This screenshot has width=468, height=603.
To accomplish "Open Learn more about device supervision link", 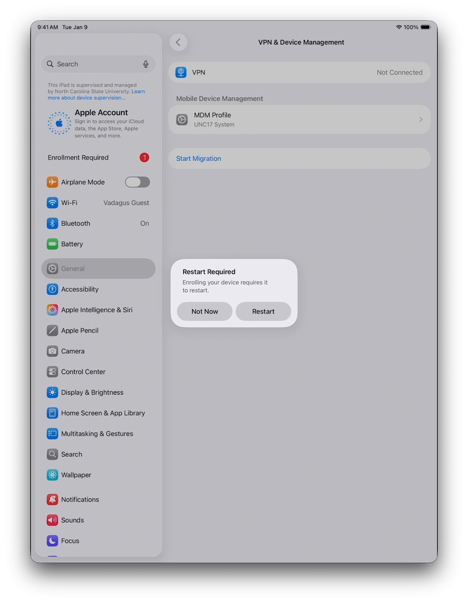I will 96,95.
